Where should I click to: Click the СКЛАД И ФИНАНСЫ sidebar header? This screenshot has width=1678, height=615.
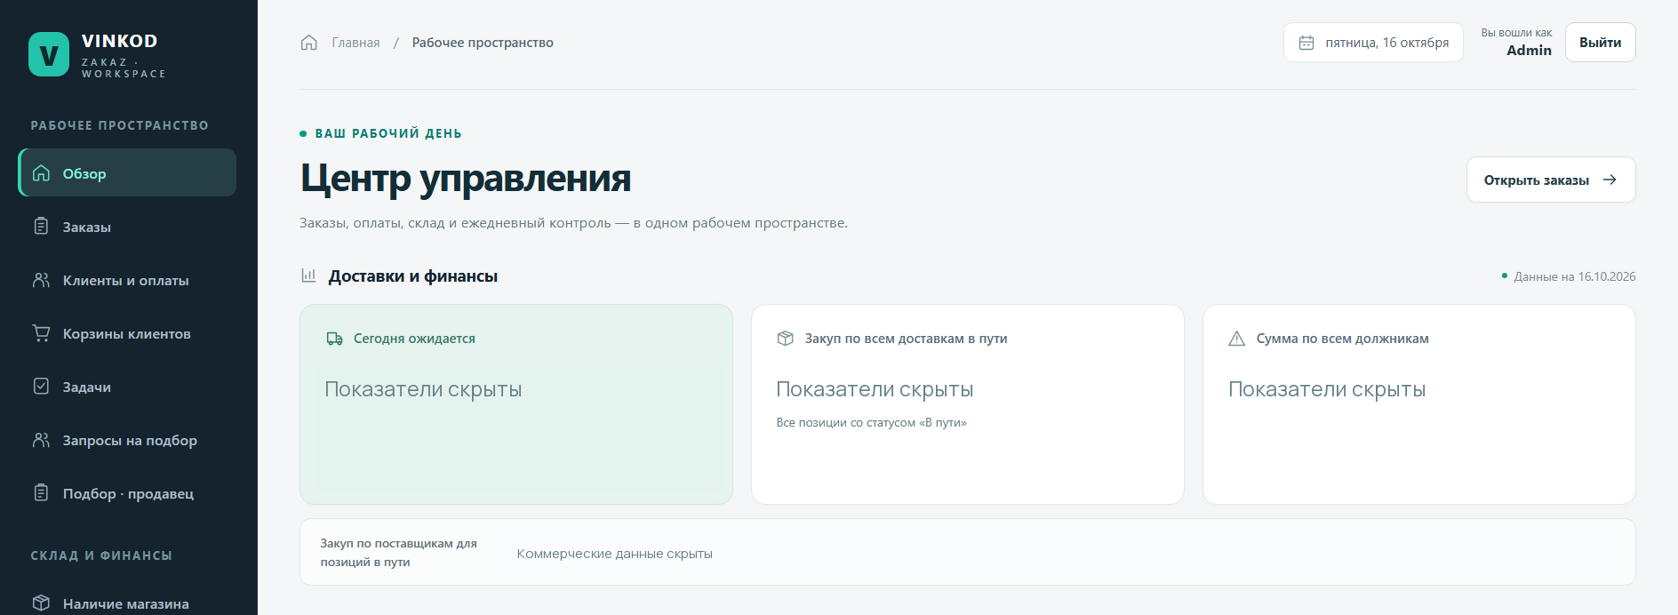tap(101, 555)
